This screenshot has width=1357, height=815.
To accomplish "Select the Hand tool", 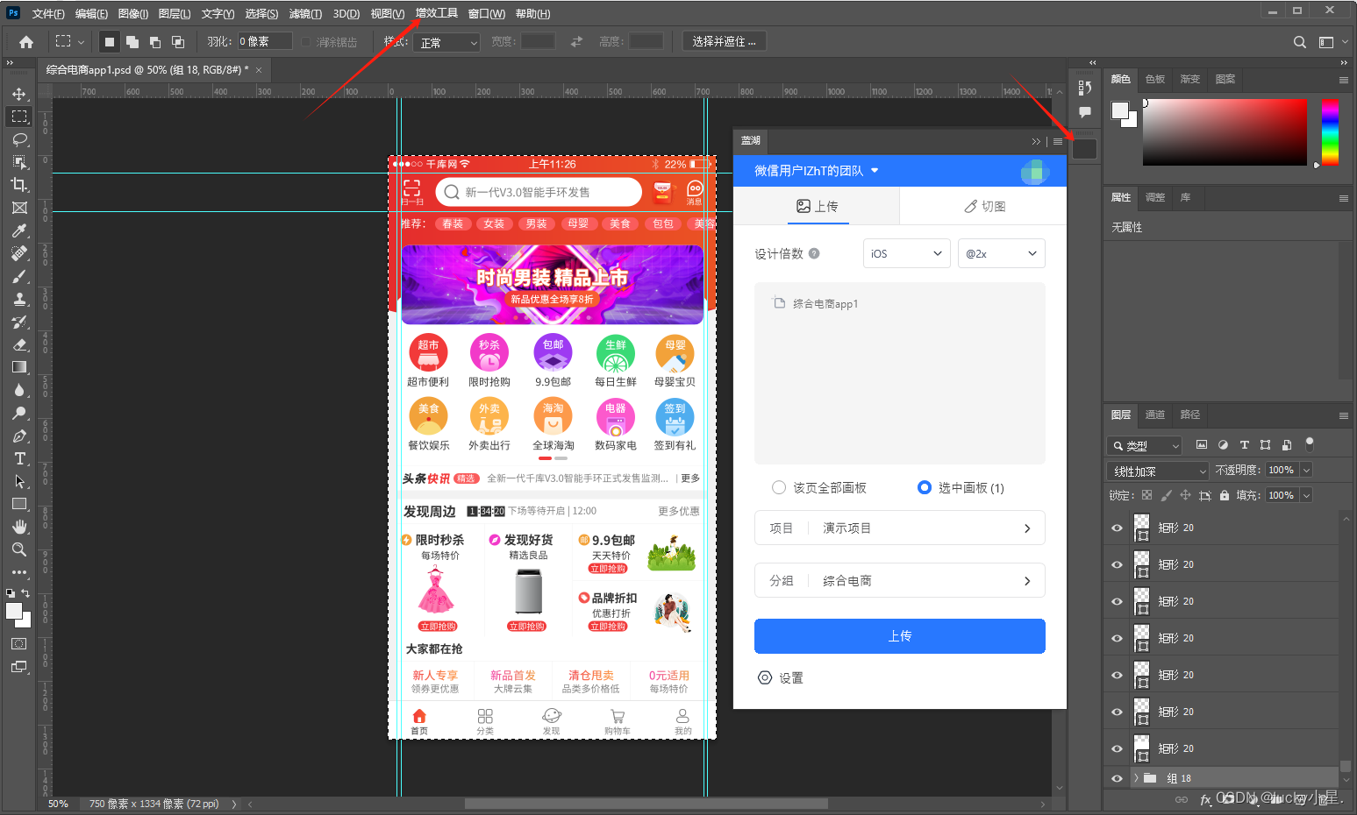I will point(19,527).
